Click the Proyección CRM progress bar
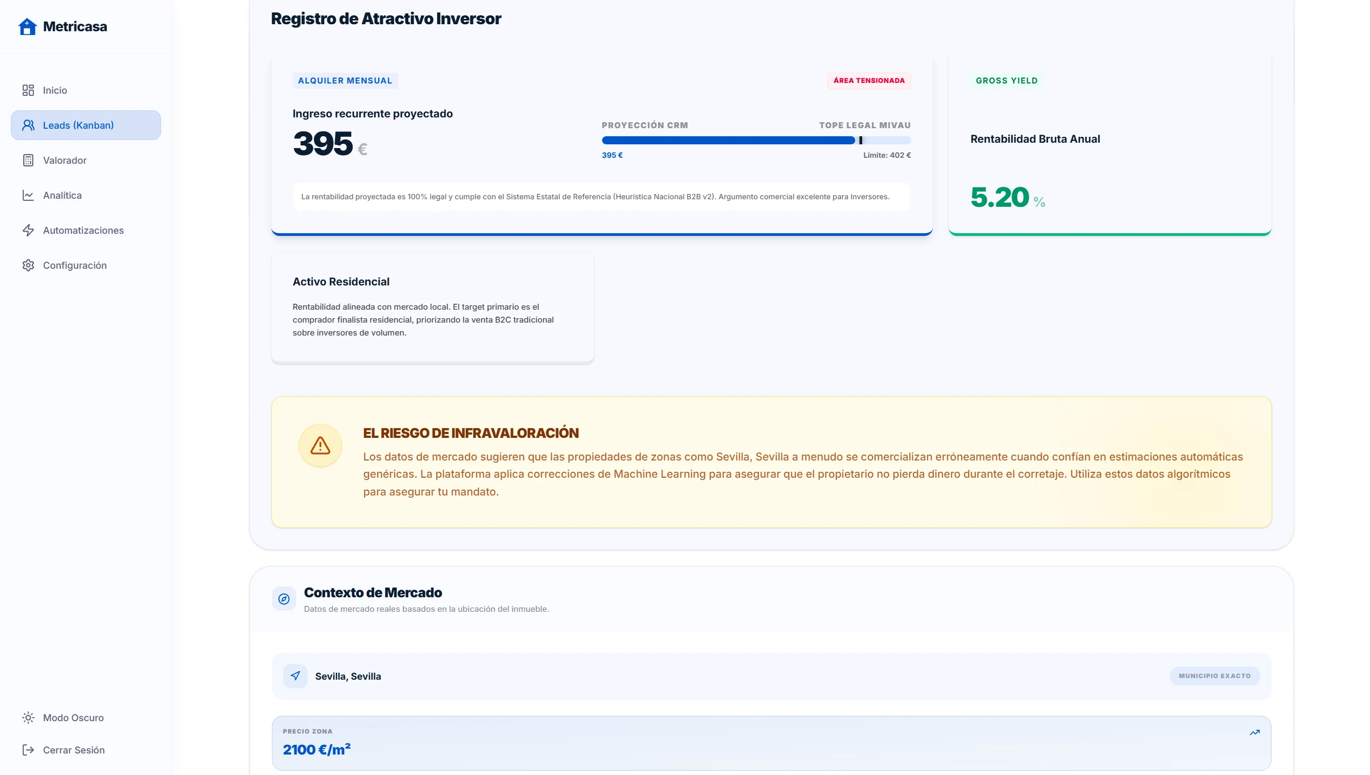The height and width of the screenshot is (775, 1370). 756,140
